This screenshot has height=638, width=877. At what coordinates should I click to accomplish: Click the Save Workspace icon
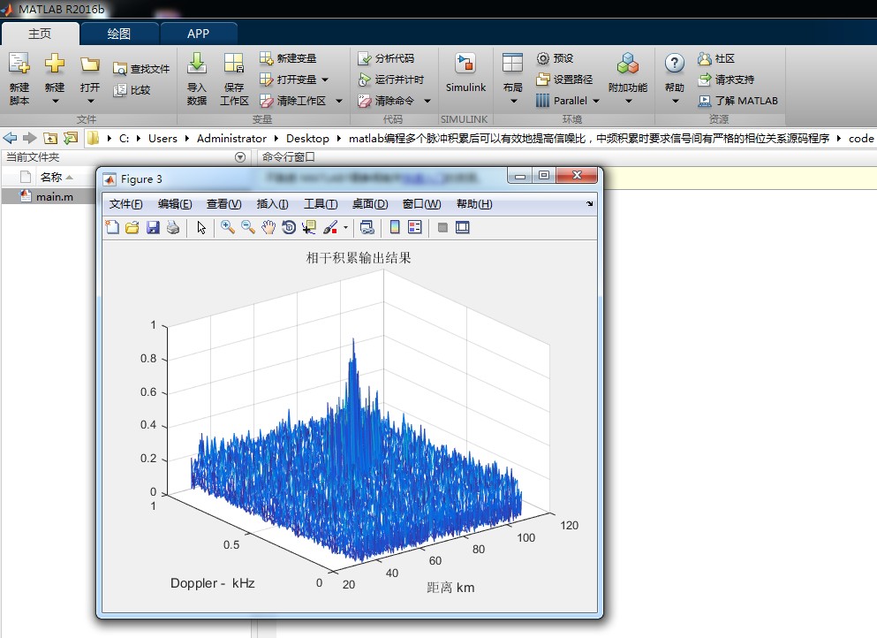coord(234,64)
